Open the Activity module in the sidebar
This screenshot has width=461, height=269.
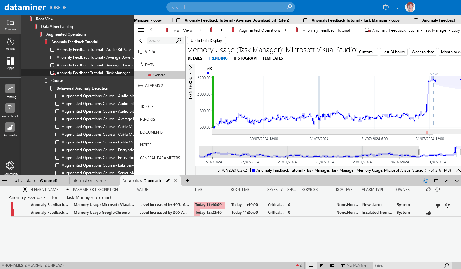pyautogui.click(x=11, y=43)
